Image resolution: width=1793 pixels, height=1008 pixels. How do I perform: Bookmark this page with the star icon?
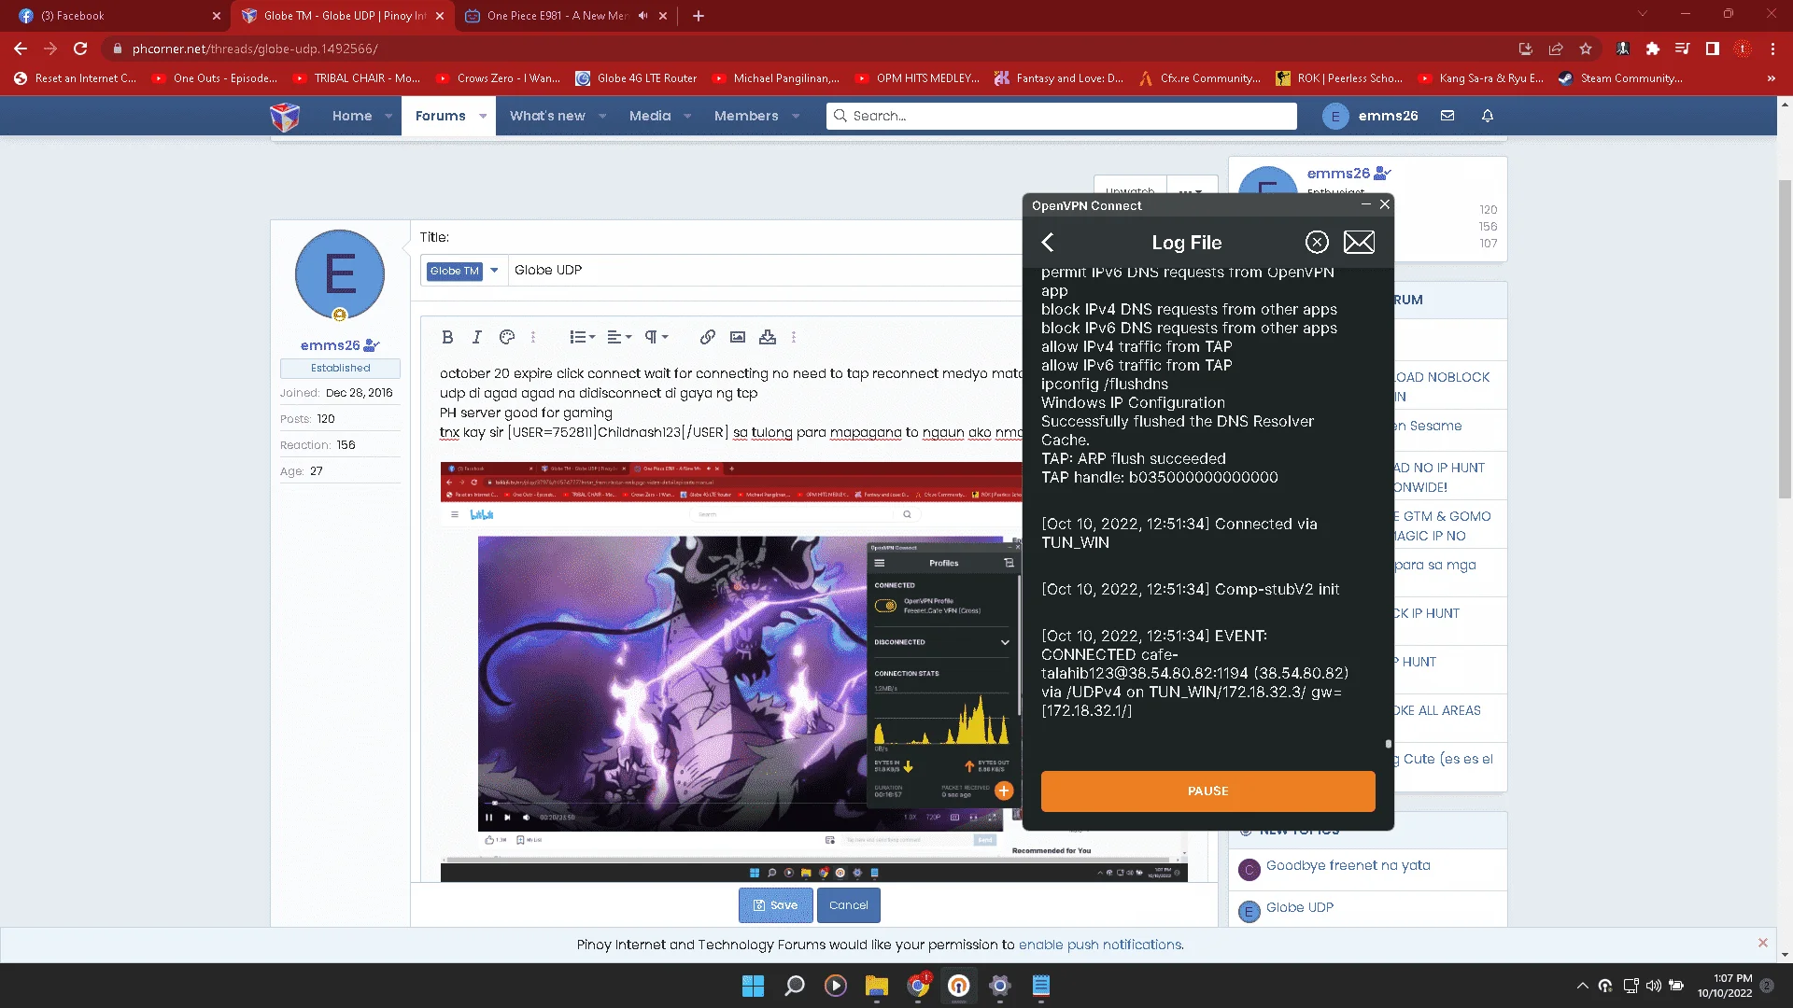[1586, 49]
